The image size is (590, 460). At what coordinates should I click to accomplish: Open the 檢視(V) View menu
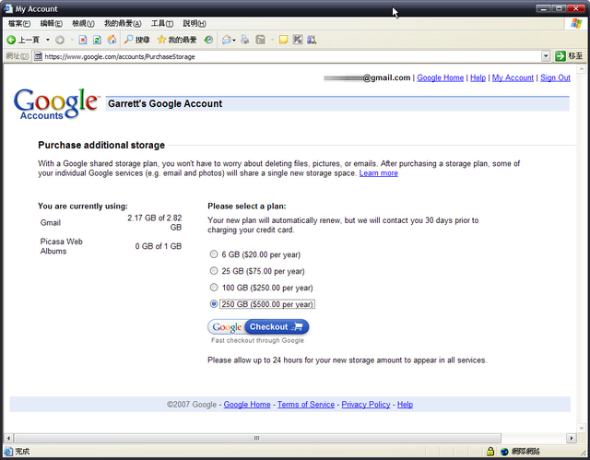click(83, 23)
